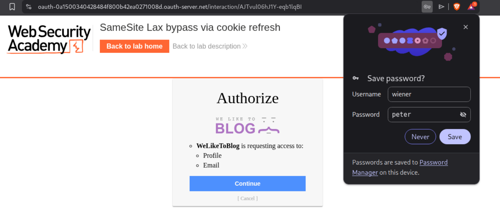Click the Cancel link under Continue
This screenshot has width=500, height=214.
(247, 198)
